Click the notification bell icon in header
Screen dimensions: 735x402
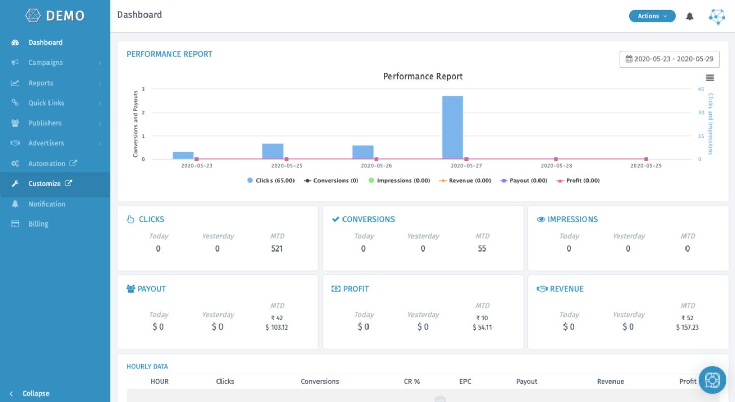690,16
